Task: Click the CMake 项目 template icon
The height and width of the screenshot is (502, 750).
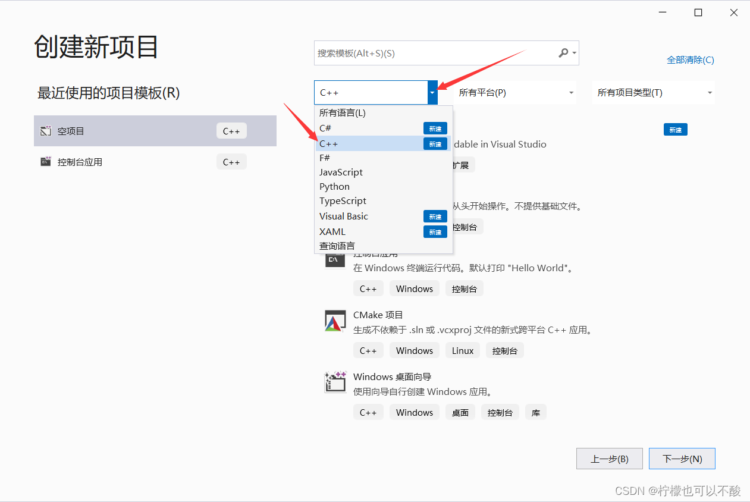Action: click(x=335, y=321)
